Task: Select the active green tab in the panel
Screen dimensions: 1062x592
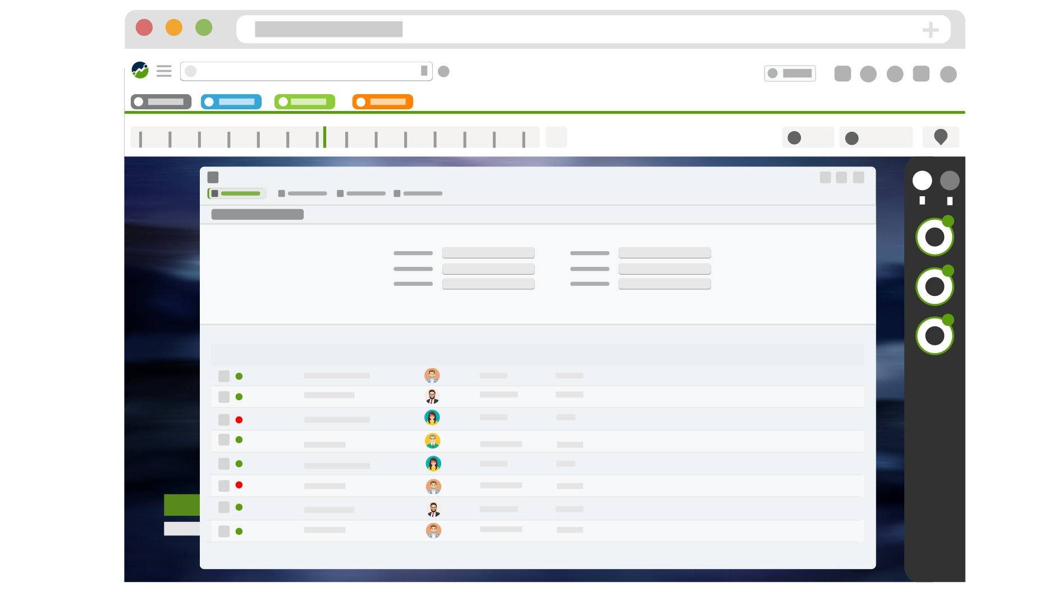Action: coord(237,193)
